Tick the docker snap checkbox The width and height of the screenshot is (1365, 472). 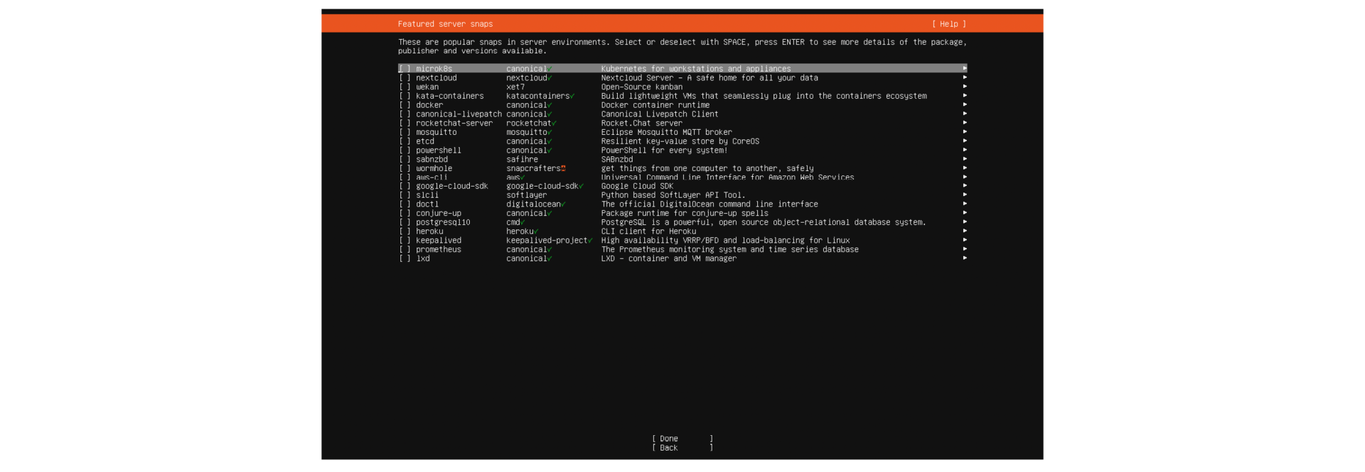coord(405,105)
